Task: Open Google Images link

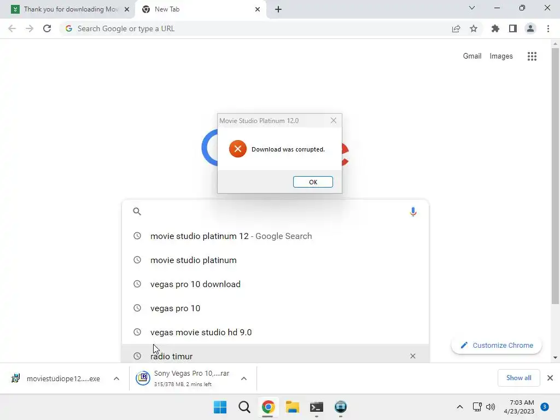Action: [x=501, y=56]
